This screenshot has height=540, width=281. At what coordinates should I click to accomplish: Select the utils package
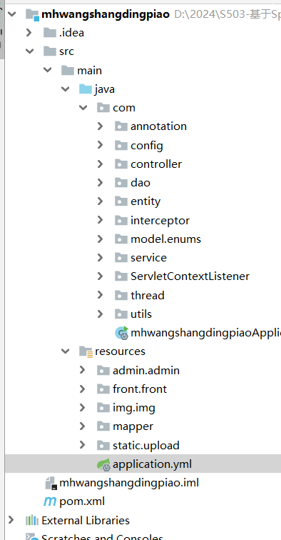click(x=141, y=314)
